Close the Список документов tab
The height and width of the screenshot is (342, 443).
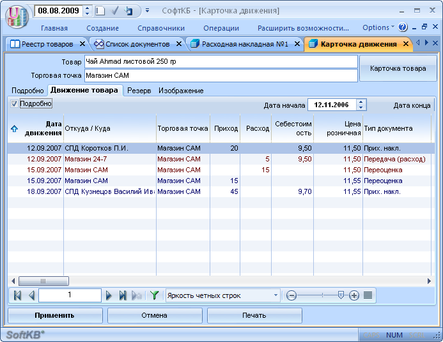(x=179, y=44)
